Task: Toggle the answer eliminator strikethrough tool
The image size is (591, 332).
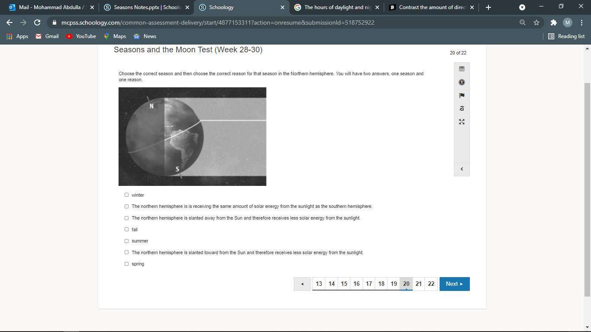Action: [462, 109]
